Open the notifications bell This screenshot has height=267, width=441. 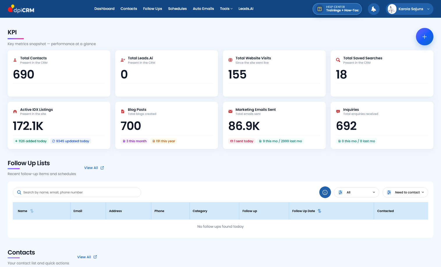coord(373,9)
